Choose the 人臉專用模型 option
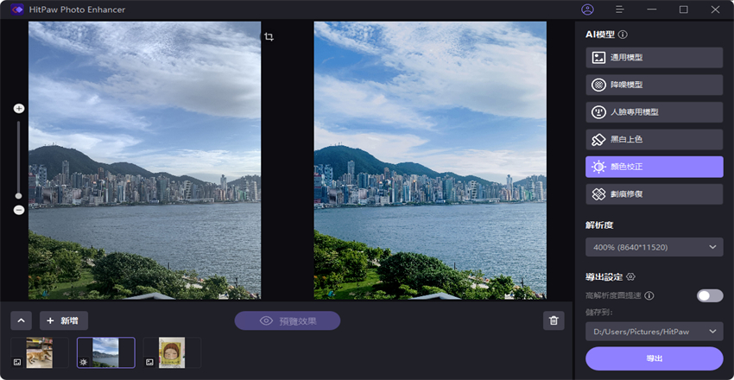 pyautogui.click(x=654, y=112)
